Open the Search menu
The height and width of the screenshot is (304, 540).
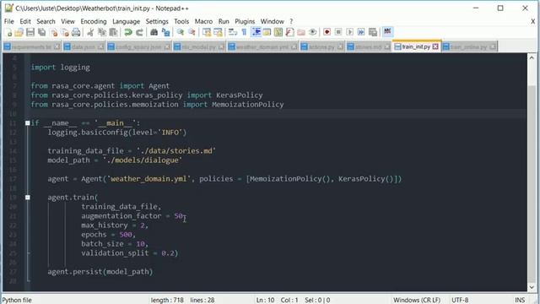click(46, 21)
